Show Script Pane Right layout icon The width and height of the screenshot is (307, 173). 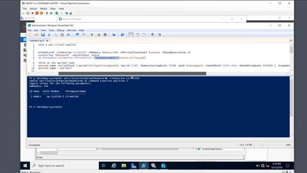click(x=138, y=35)
